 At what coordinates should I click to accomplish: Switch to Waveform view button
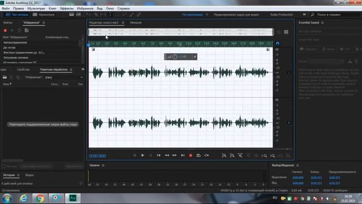pyautogui.click(x=17, y=15)
